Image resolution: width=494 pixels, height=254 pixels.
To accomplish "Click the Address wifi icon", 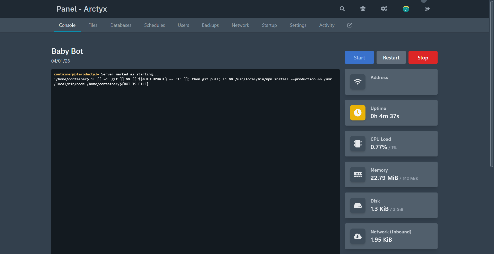I will pyautogui.click(x=357, y=82).
